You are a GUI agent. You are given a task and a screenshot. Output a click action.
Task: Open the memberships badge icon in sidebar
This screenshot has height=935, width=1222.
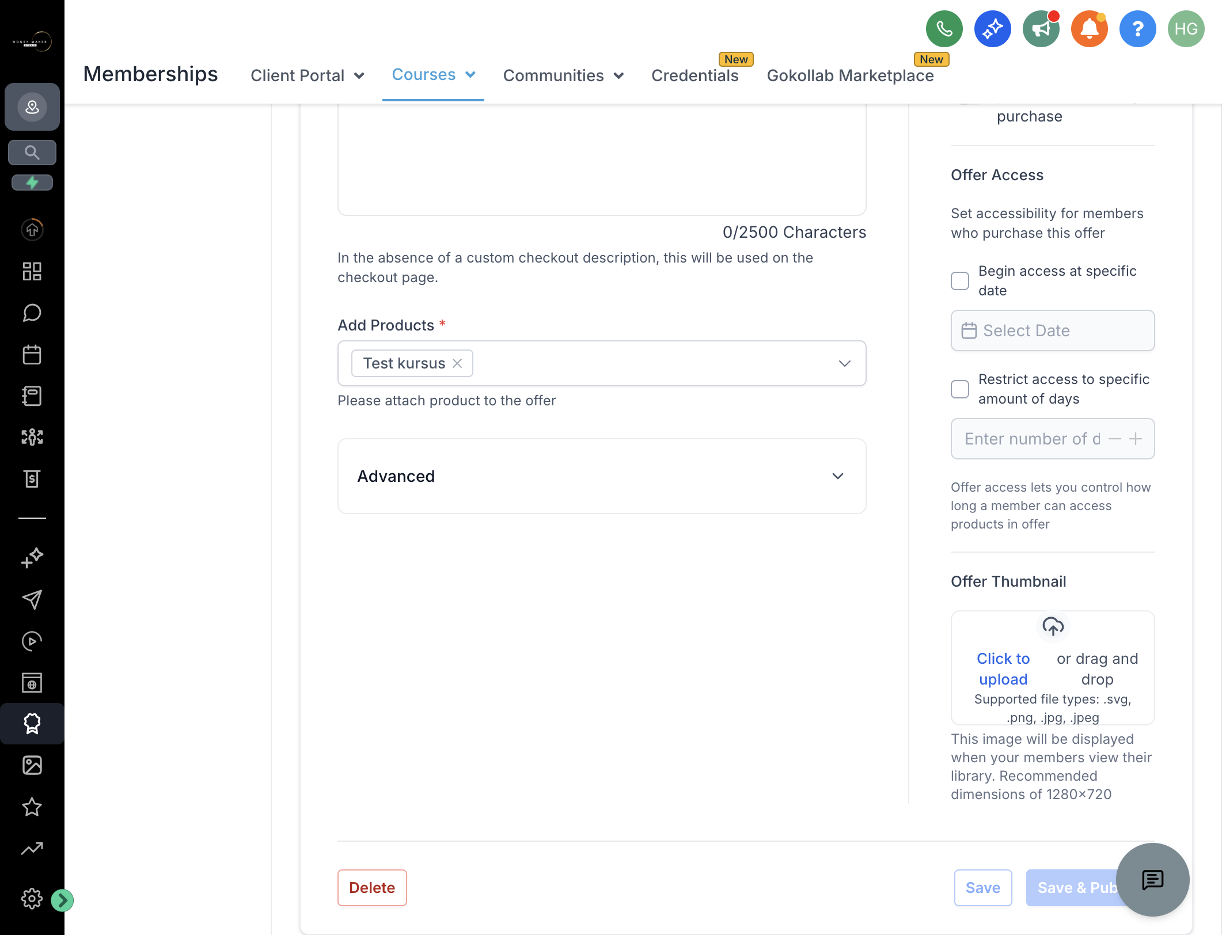pos(32,724)
